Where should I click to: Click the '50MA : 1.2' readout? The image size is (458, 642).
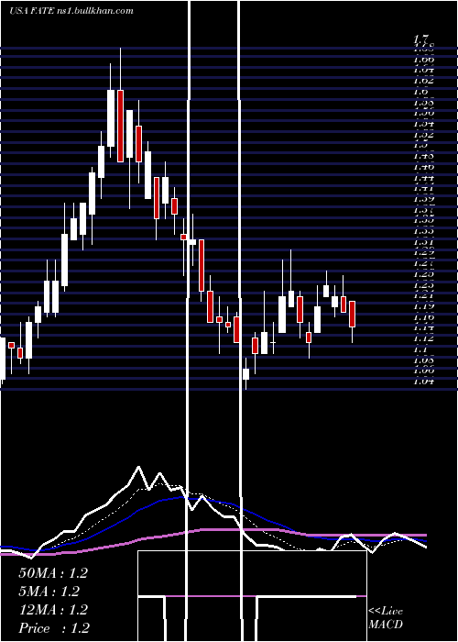[53, 573]
